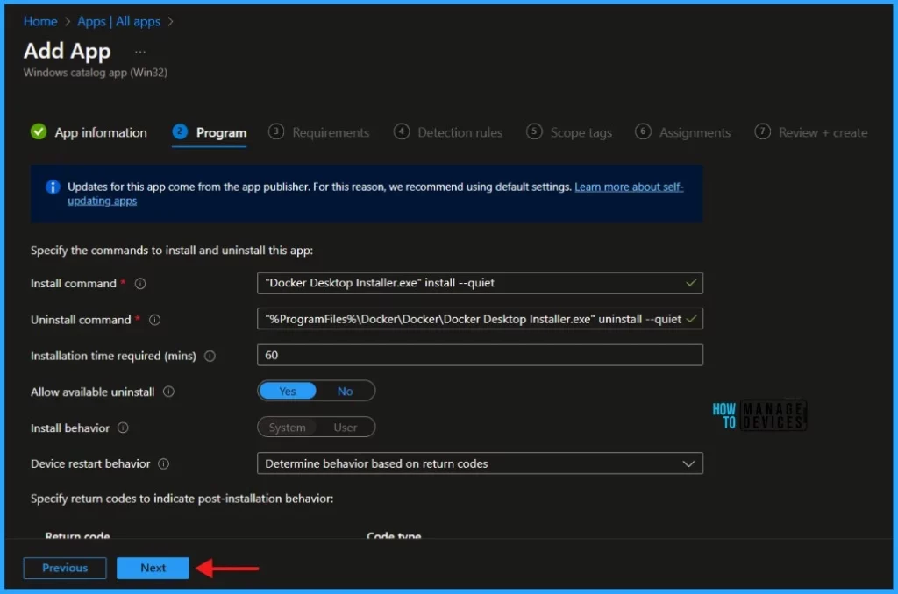898x594 pixels.
Task: Select User install behavior
Action: point(346,428)
